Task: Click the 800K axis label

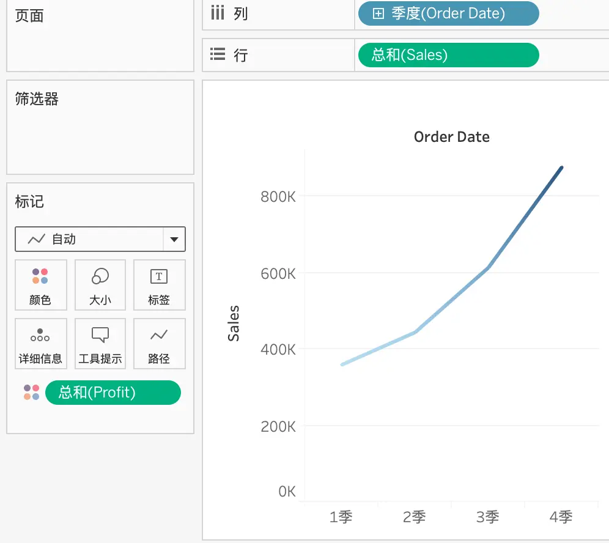Action: tap(278, 196)
